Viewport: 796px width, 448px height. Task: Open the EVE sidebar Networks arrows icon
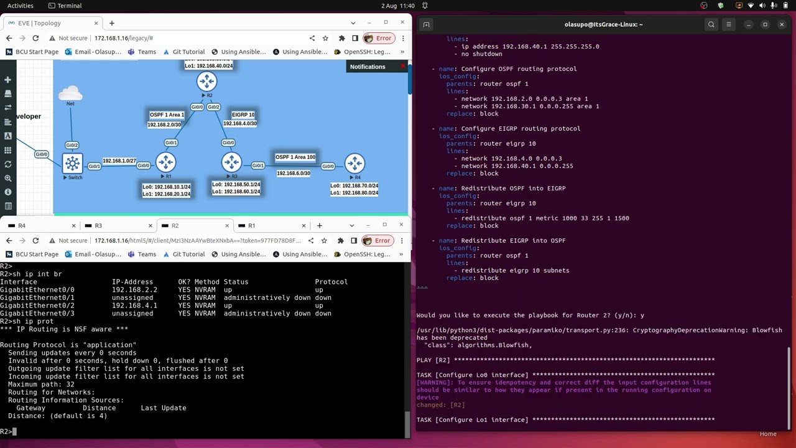[7, 108]
